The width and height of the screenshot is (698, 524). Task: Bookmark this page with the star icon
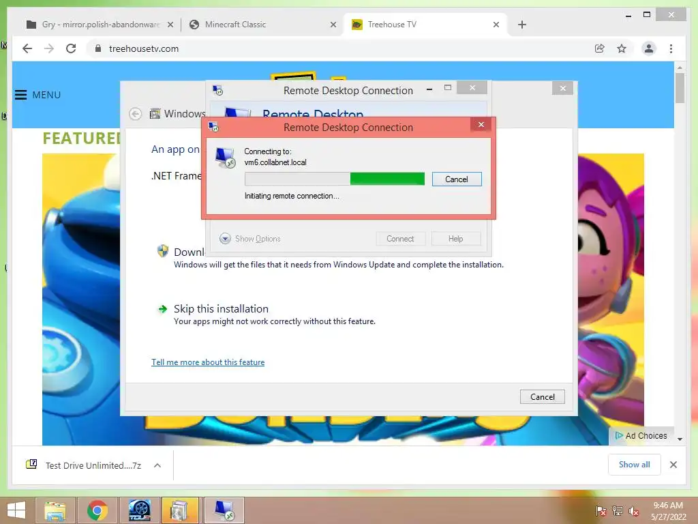[622, 48]
